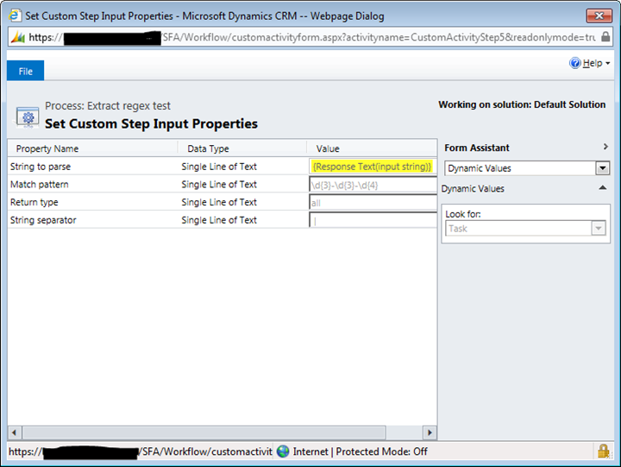This screenshot has width=621, height=467.
Task: Click the gold lock icon in status bar
Action: pos(603,451)
